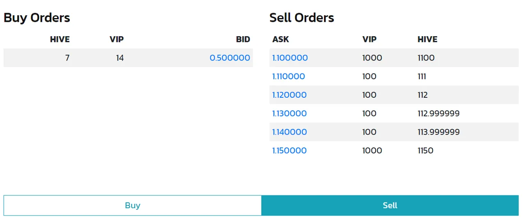Viewport: 525px width, 218px height.
Task: Click the Sell Orders heading
Action: click(302, 18)
